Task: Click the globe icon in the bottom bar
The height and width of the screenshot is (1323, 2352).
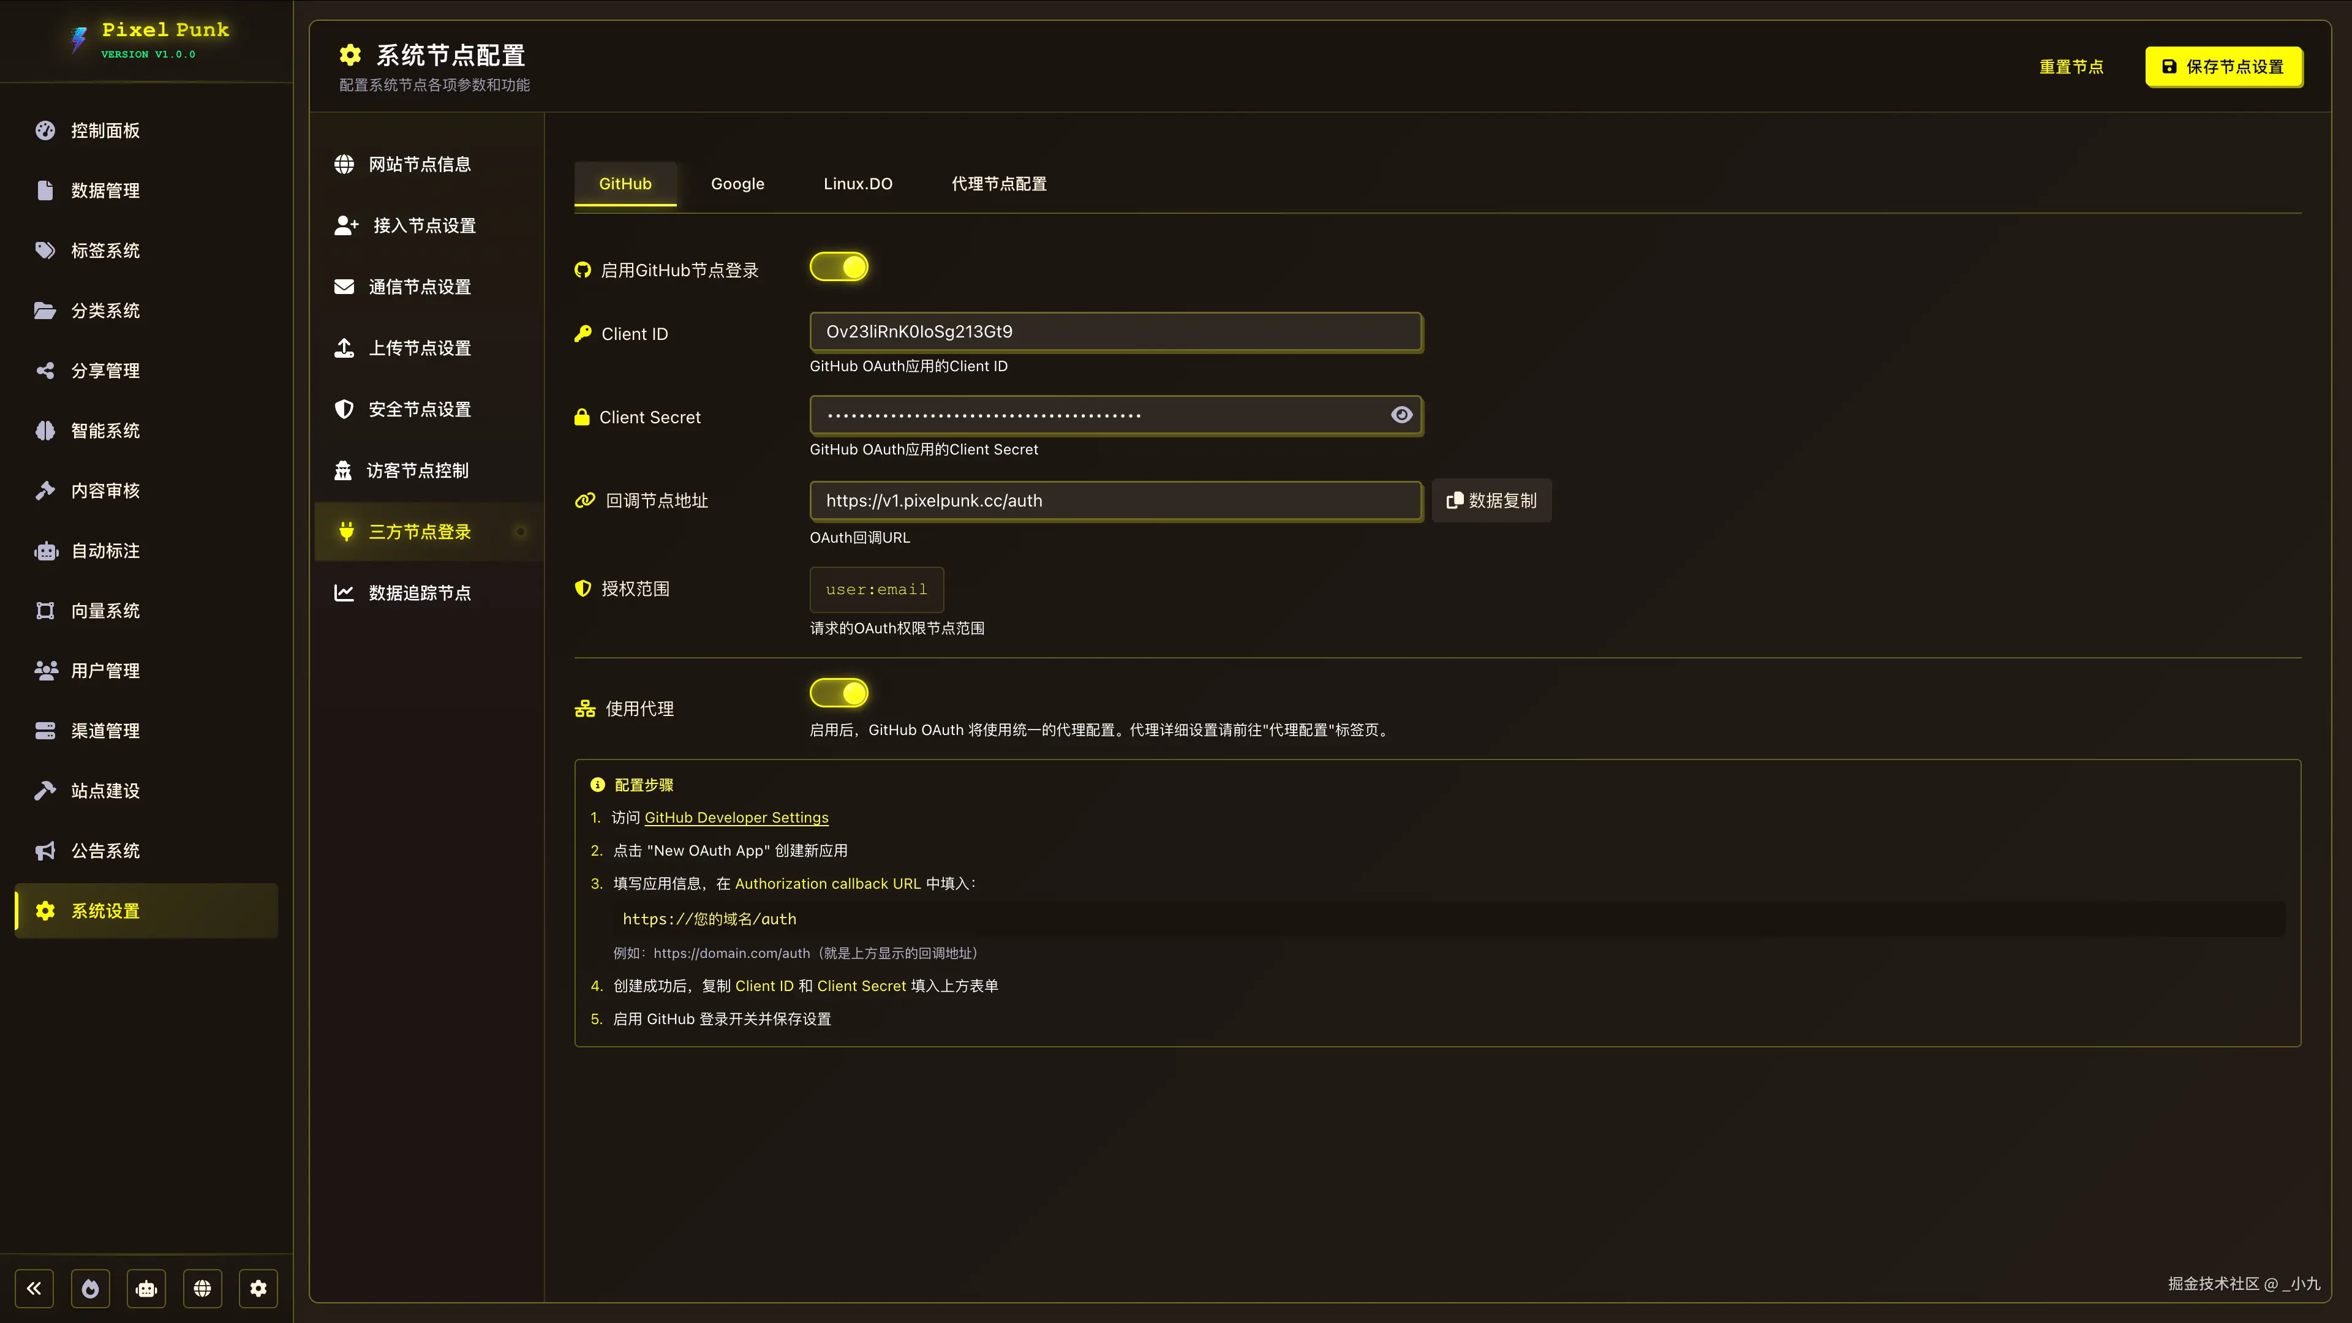Action: 203,1288
